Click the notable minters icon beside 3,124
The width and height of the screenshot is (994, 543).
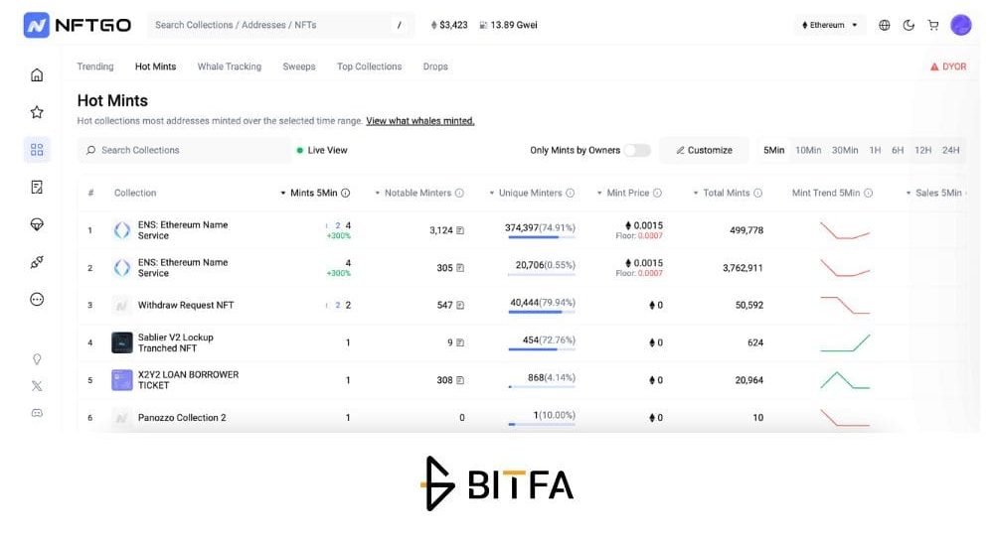[x=460, y=230]
